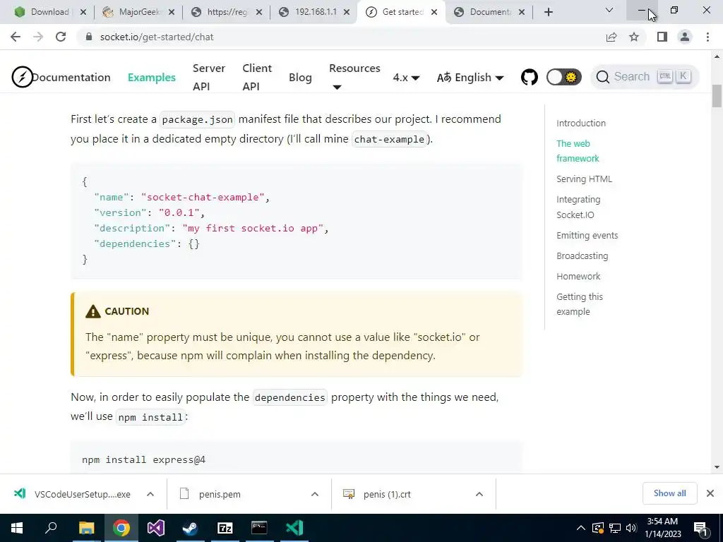The height and width of the screenshot is (542, 723).
Task: Open the notification center
Action: (701, 528)
